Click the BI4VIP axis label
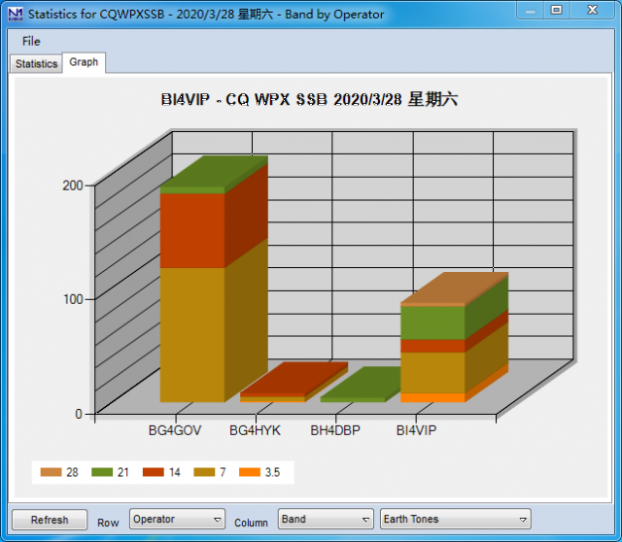The width and height of the screenshot is (622, 542). pyautogui.click(x=416, y=430)
